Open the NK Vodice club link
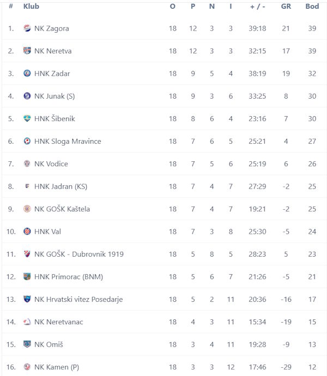Image resolution: width=327 pixels, height=376 pixels. [51, 164]
